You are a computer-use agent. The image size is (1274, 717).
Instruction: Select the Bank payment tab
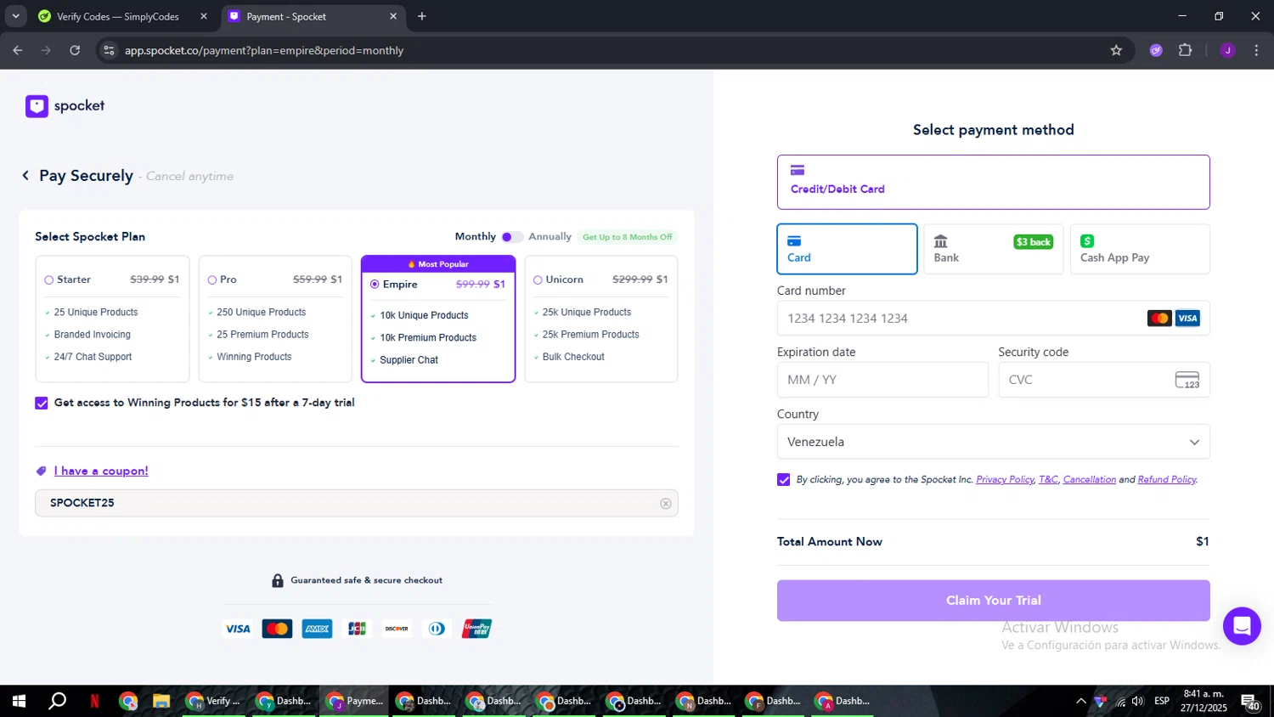coord(993,249)
